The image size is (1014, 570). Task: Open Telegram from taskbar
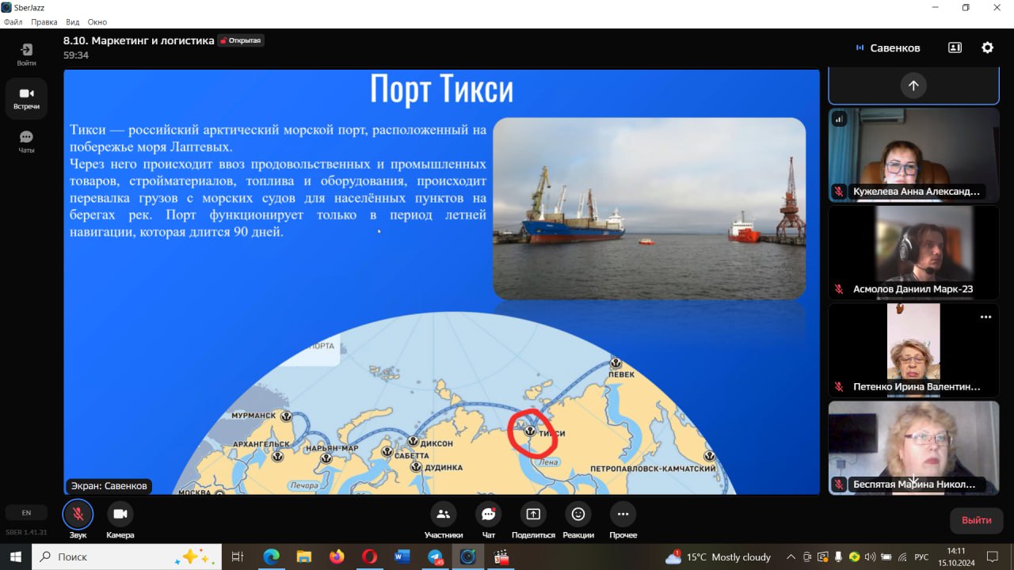(x=435, y=557)
